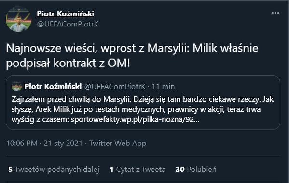Click the 11 min timestamp in quoted tweet
This screenshot has width=289, height=183.
click(x=163, y=86)
